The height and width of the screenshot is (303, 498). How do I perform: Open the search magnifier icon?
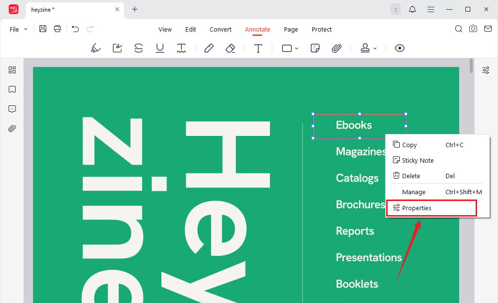(459, 29)
